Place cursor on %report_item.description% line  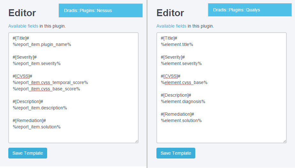[40, 108]
